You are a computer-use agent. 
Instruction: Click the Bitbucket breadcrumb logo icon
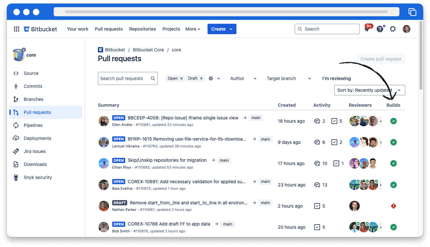(101, 50)
